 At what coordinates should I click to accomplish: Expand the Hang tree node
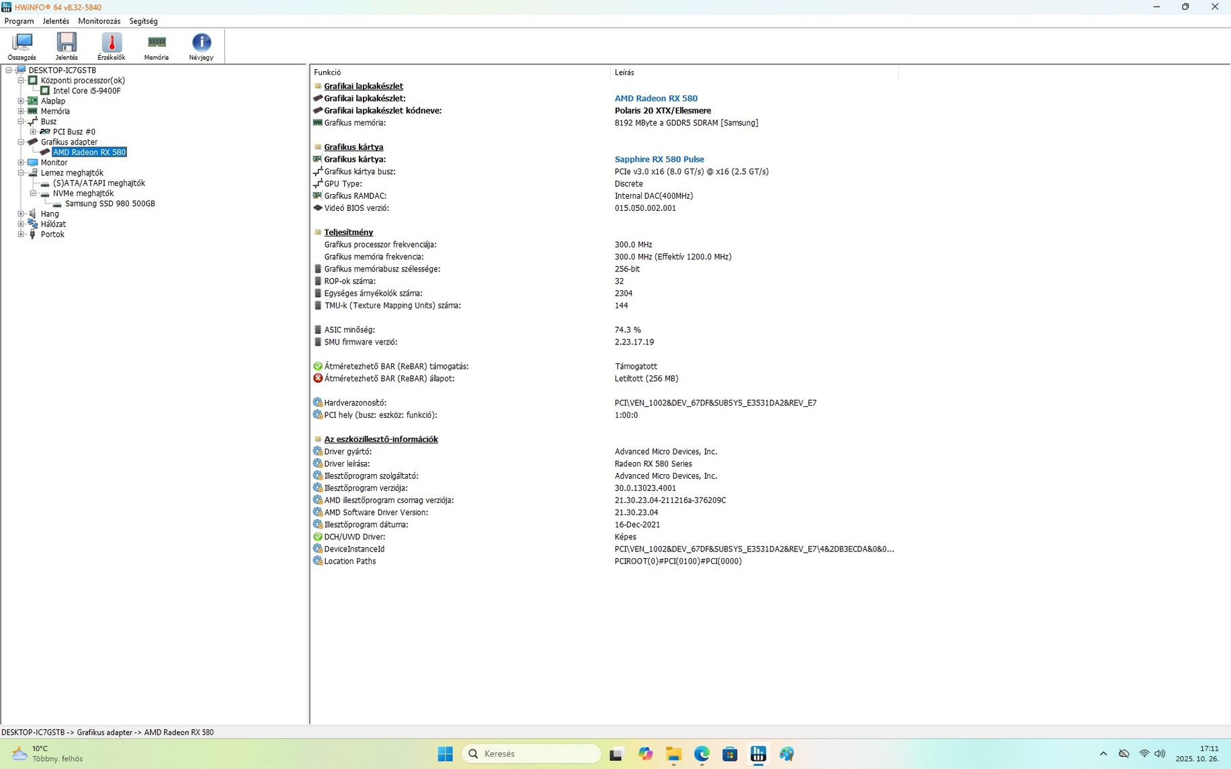click(x=21, y=214)
